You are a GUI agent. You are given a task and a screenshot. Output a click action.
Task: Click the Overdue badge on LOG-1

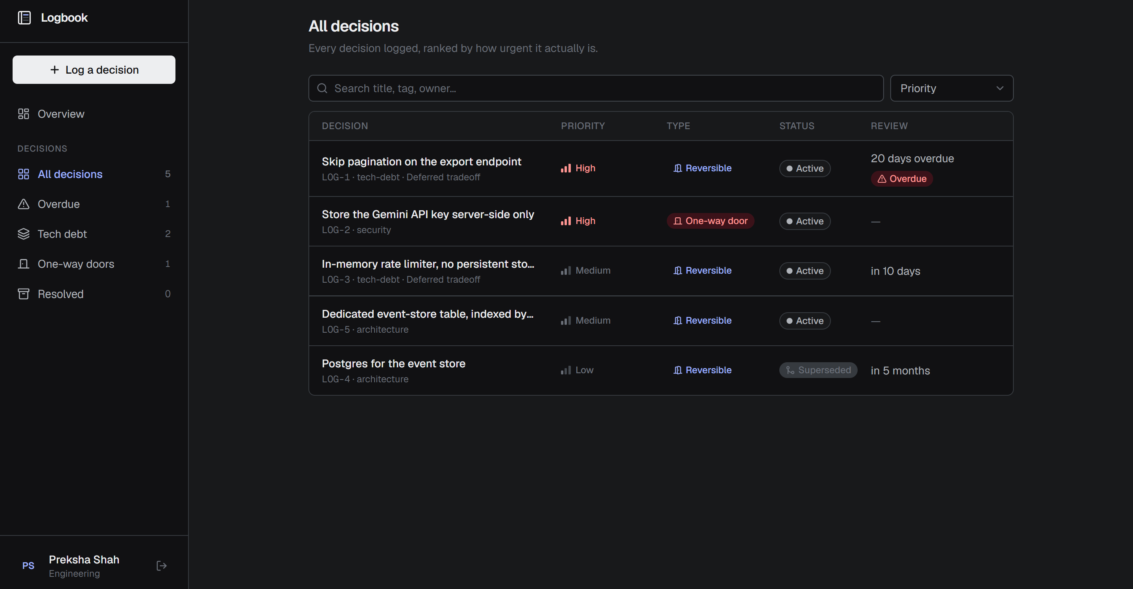coord(902,179)
